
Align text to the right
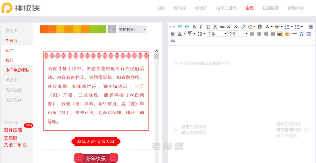266,34
